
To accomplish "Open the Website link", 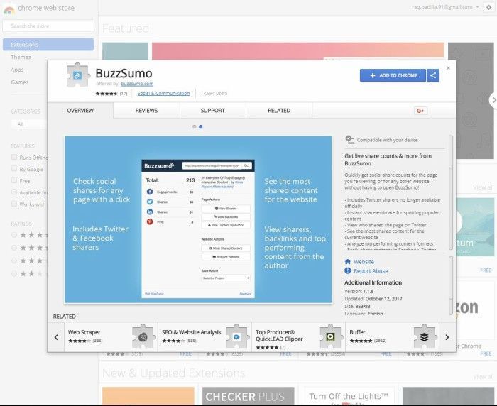I will coord(364,262).
